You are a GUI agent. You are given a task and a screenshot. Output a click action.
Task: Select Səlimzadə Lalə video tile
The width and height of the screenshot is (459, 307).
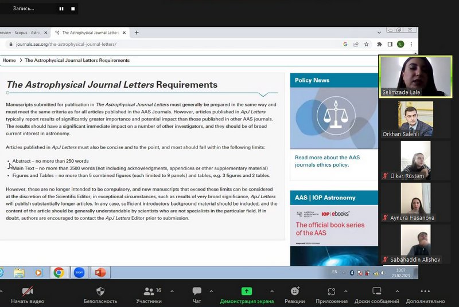point(415,77)
